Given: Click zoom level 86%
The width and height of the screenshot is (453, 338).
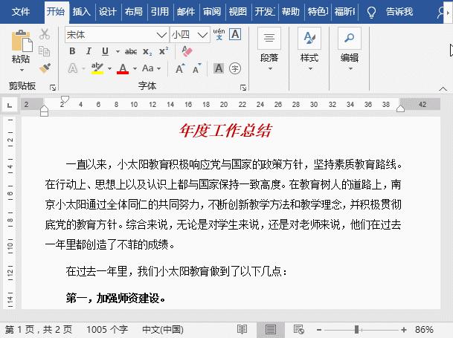Looking at the screenshot, I should click(x=424, y=330).
